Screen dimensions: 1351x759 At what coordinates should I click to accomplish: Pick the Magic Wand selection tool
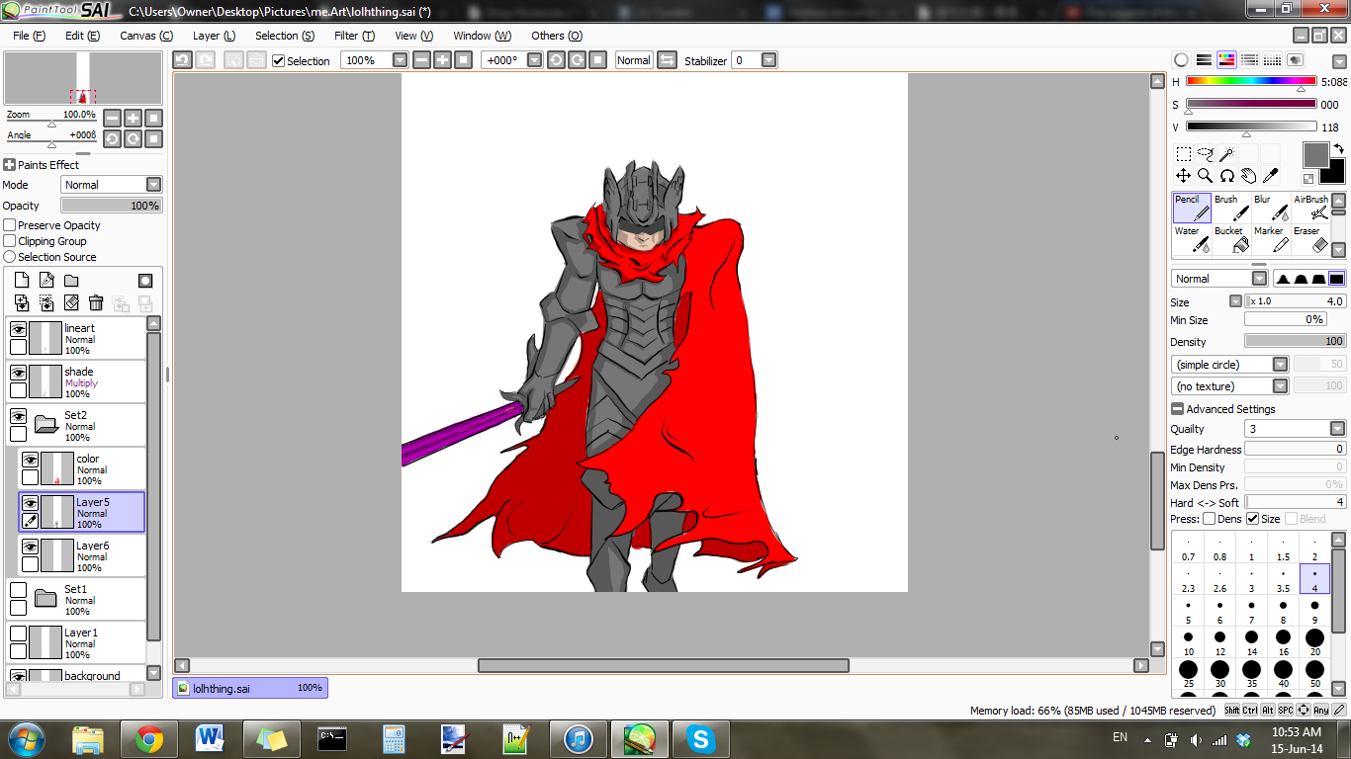(x=1226, y=154)
